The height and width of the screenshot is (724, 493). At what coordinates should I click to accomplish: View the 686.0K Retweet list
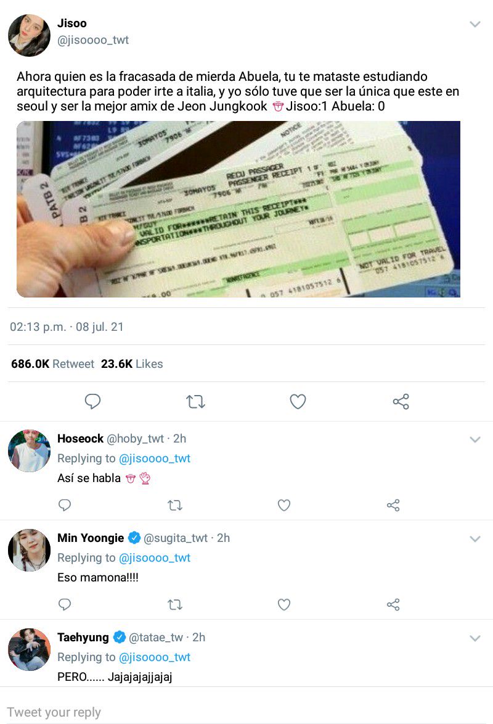[52, 364]
